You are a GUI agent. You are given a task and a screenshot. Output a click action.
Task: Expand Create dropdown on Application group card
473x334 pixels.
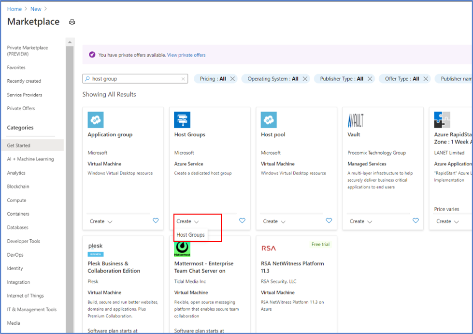(101, 221)
